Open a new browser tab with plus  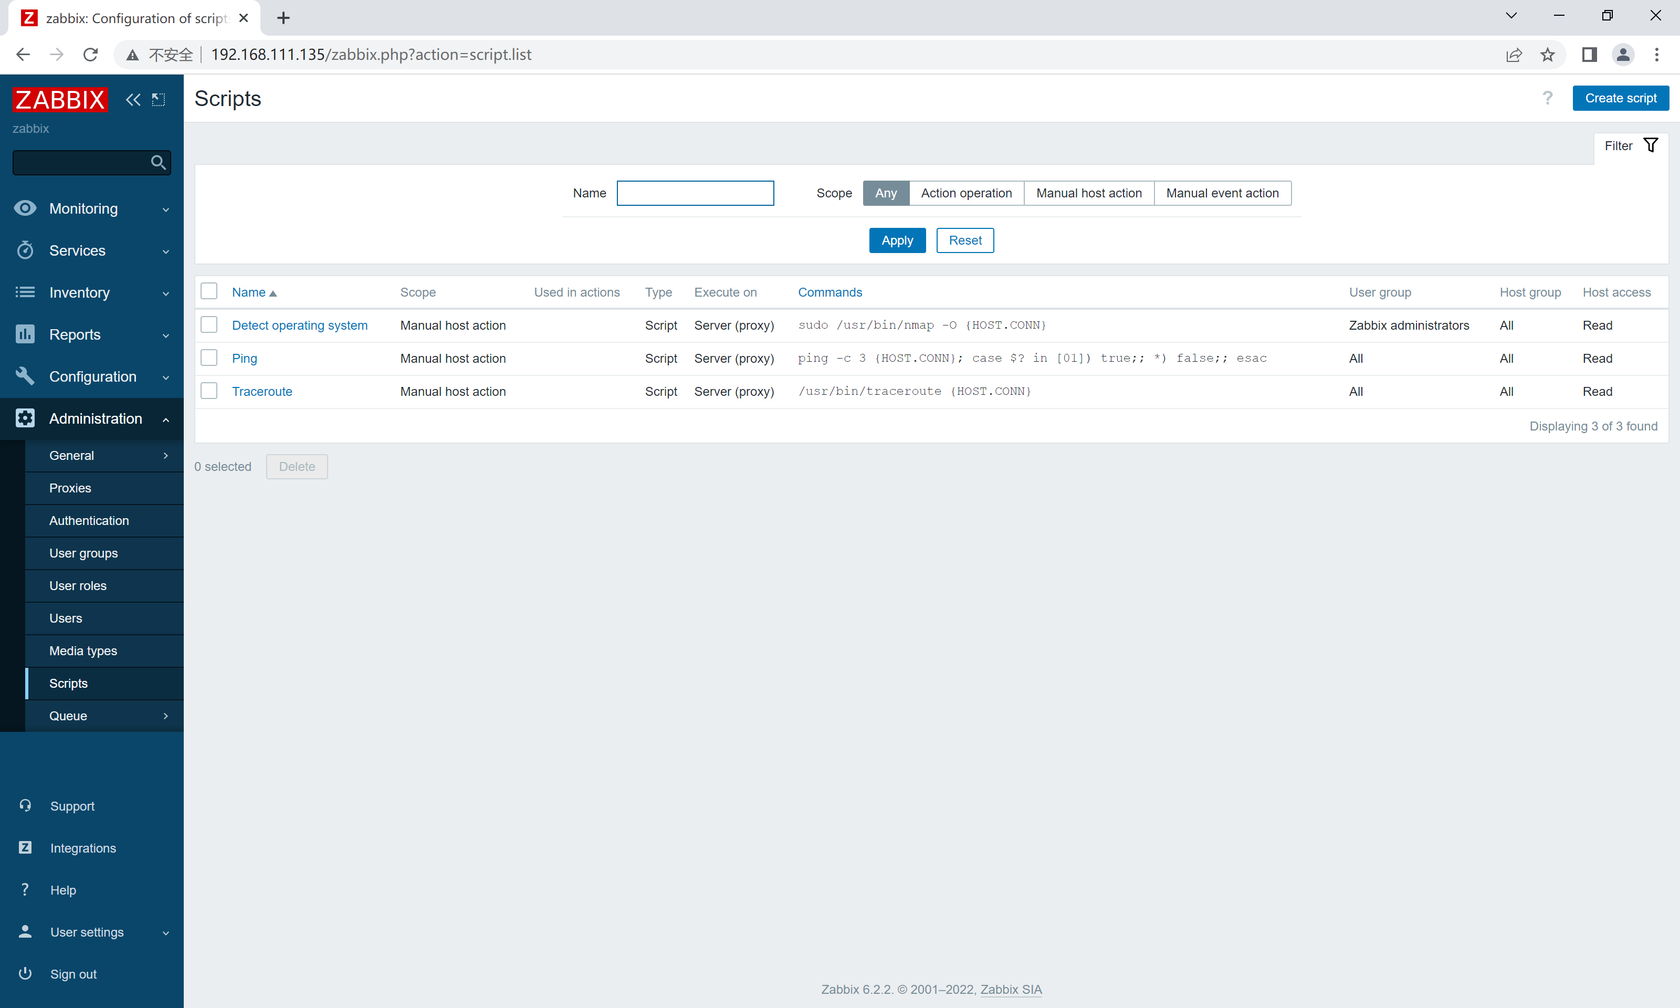point(284,18)
